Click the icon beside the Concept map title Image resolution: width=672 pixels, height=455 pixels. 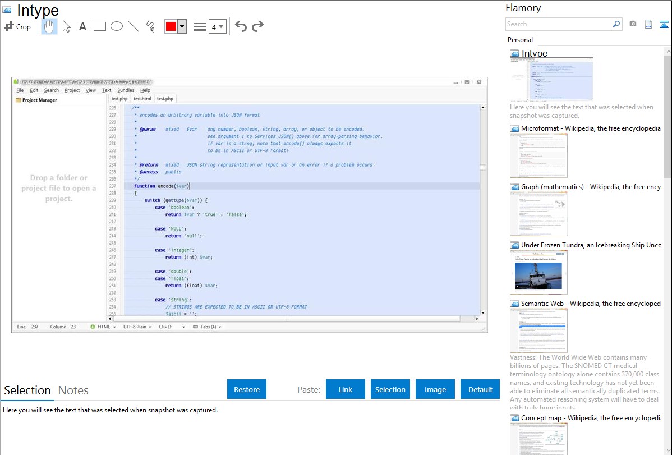514,418
